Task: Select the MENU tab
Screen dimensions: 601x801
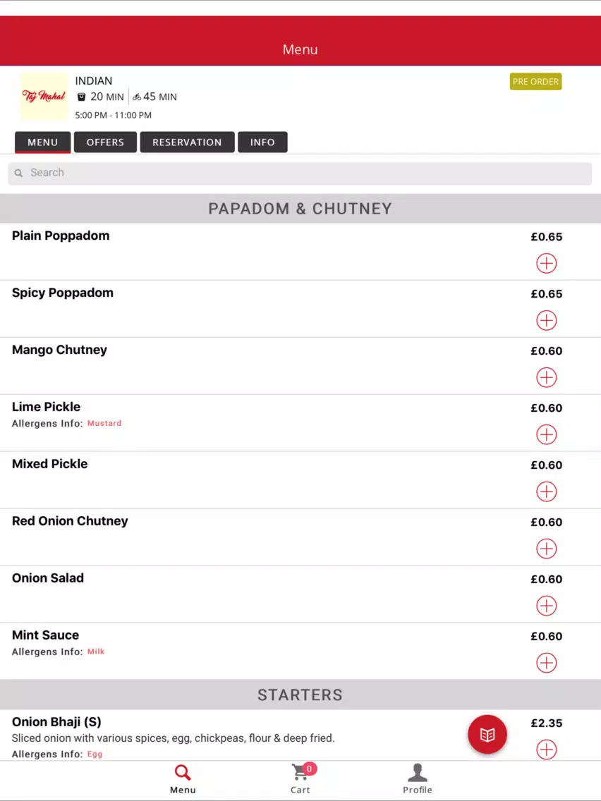Action: tap(42, 142)
